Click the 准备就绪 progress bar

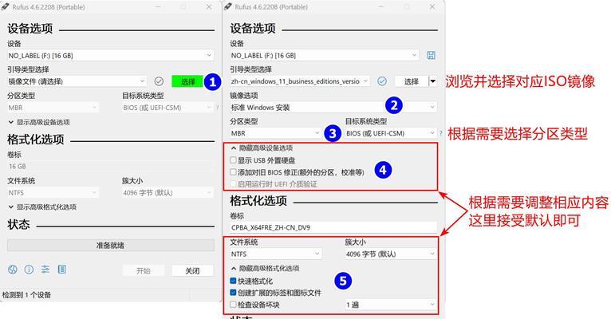110,246
